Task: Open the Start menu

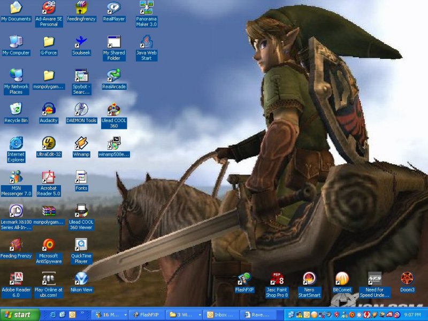Action: click(x=20, y=315)
